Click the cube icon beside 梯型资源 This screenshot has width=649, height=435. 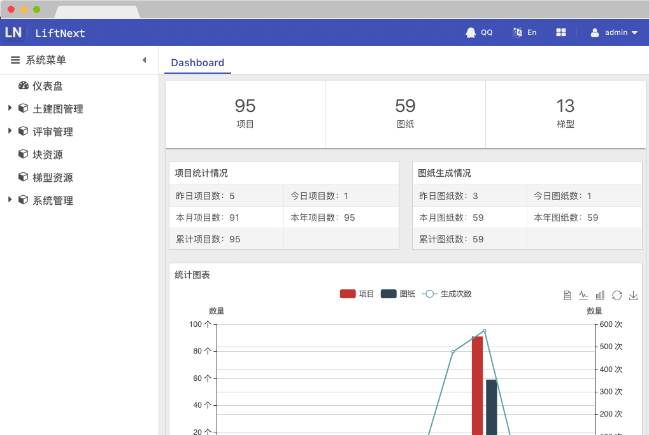click(x=23, y=177)
